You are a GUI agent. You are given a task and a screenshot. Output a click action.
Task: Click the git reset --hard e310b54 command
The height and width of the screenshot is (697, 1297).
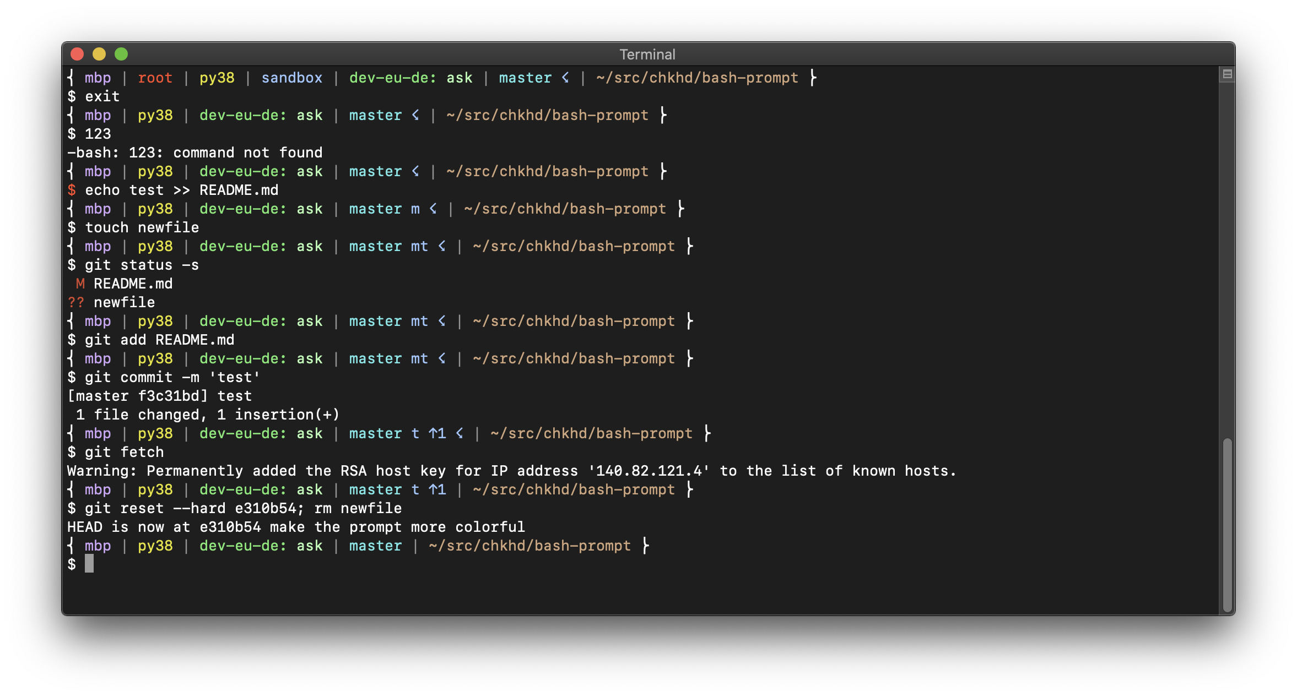click(x=193, y=509)
